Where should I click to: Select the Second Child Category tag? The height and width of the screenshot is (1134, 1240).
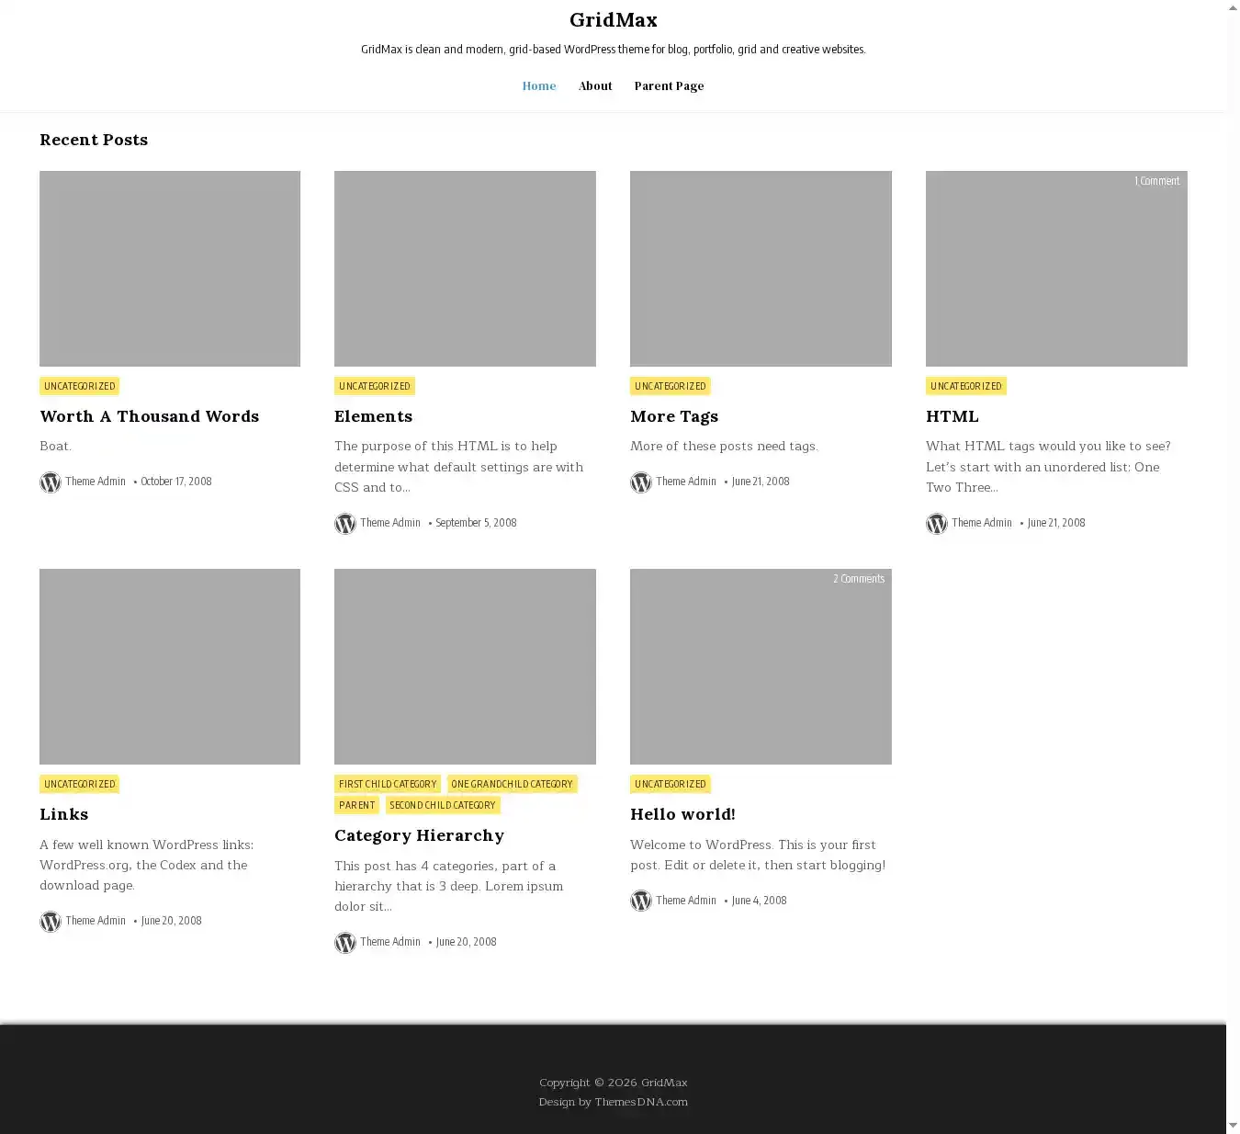(x=443, y=805)
